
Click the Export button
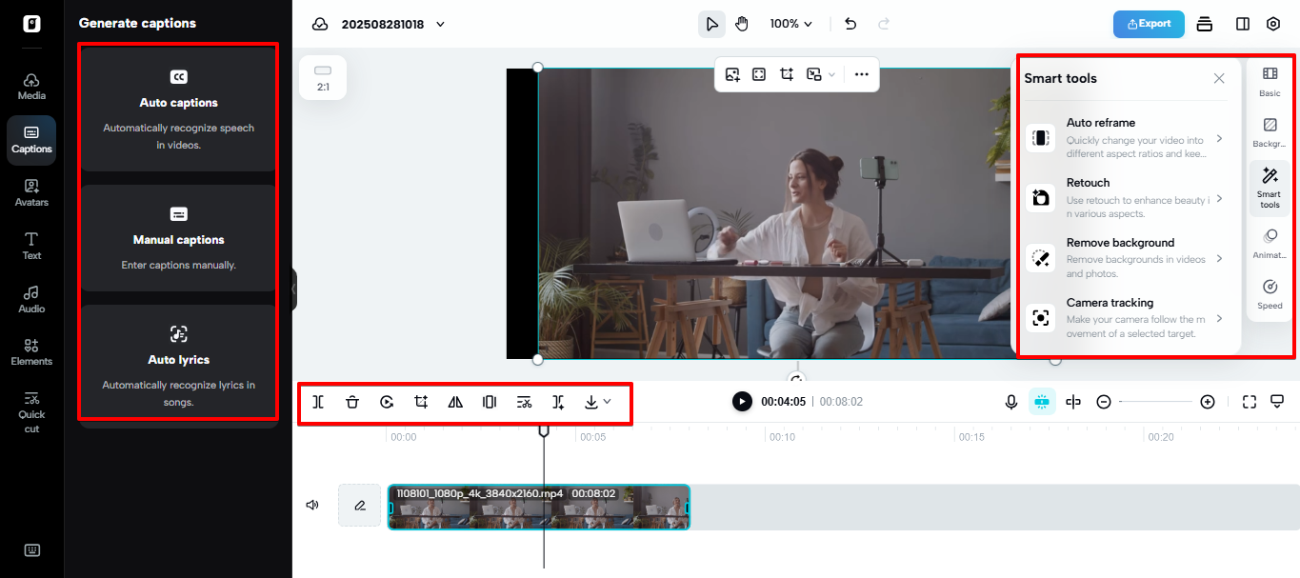(x=1148, y=24)
